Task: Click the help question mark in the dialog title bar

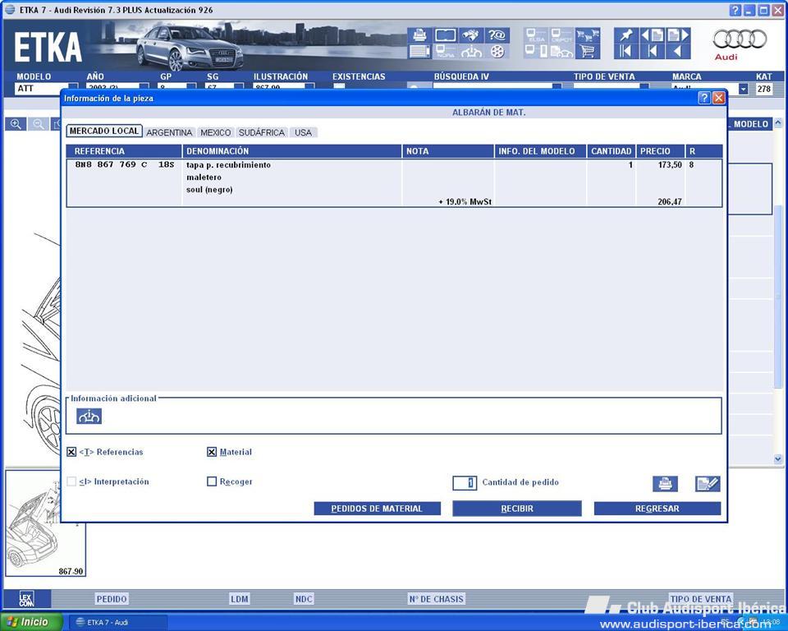Action: [x=704, y=98]
